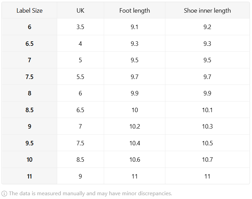
Task: Click the UK size 4 cell
Action: tap(80, 43)
